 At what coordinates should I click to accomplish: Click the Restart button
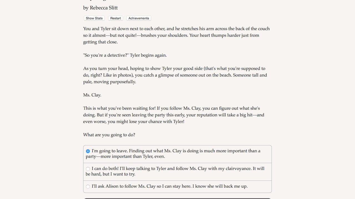(116, 18)
